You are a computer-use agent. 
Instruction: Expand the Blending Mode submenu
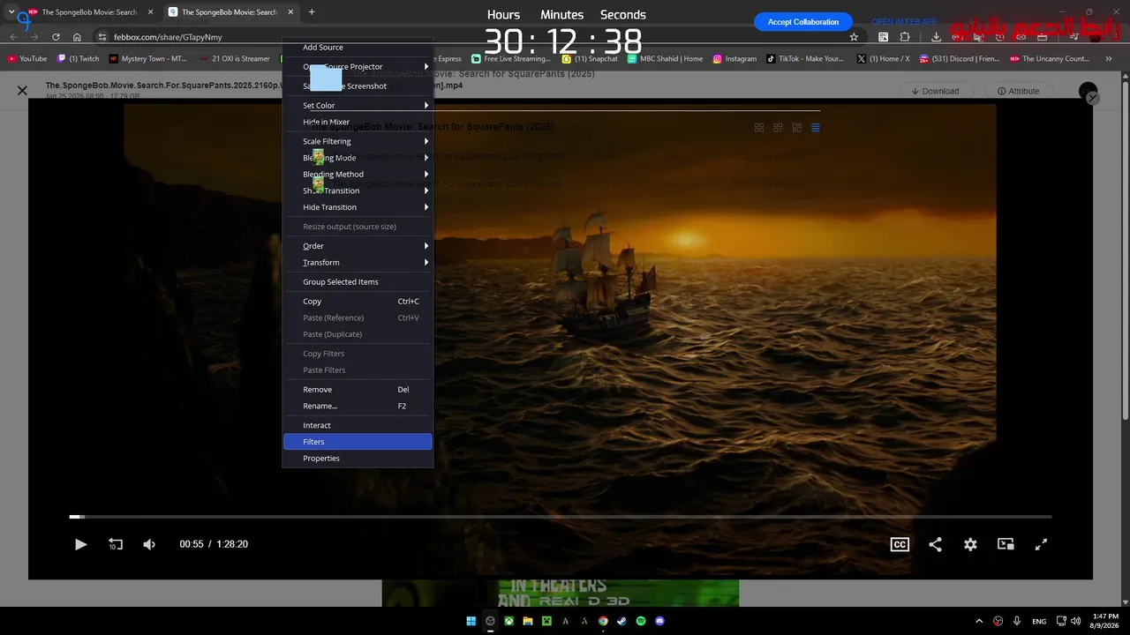358,158
